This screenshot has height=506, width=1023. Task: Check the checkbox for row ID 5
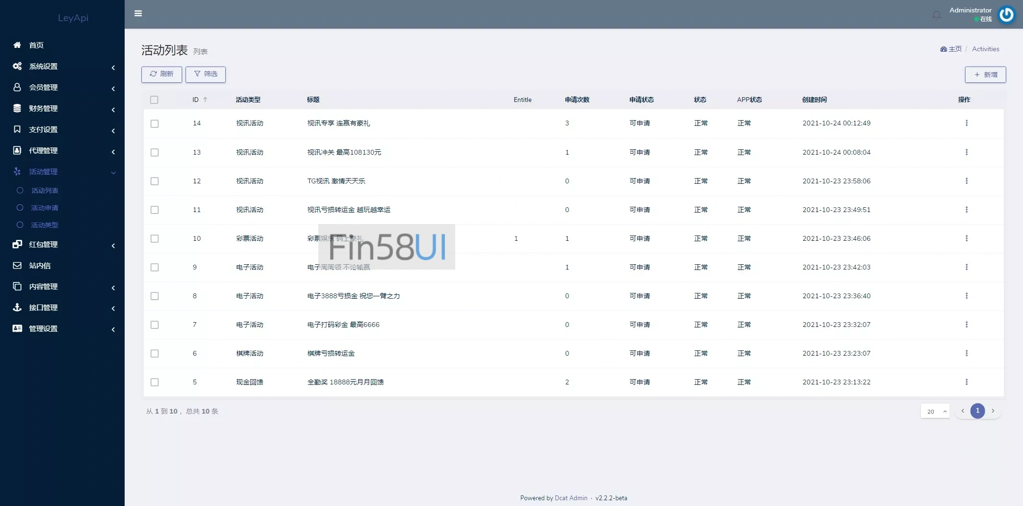[x=154, y=382]
